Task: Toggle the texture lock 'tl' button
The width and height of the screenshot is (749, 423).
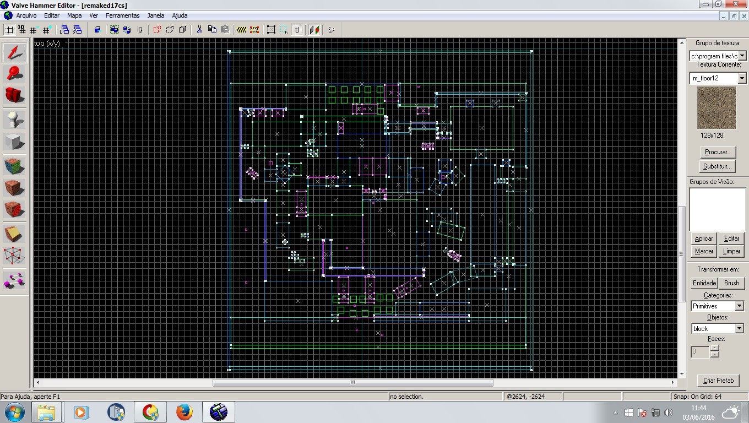Action: [297, 30]
